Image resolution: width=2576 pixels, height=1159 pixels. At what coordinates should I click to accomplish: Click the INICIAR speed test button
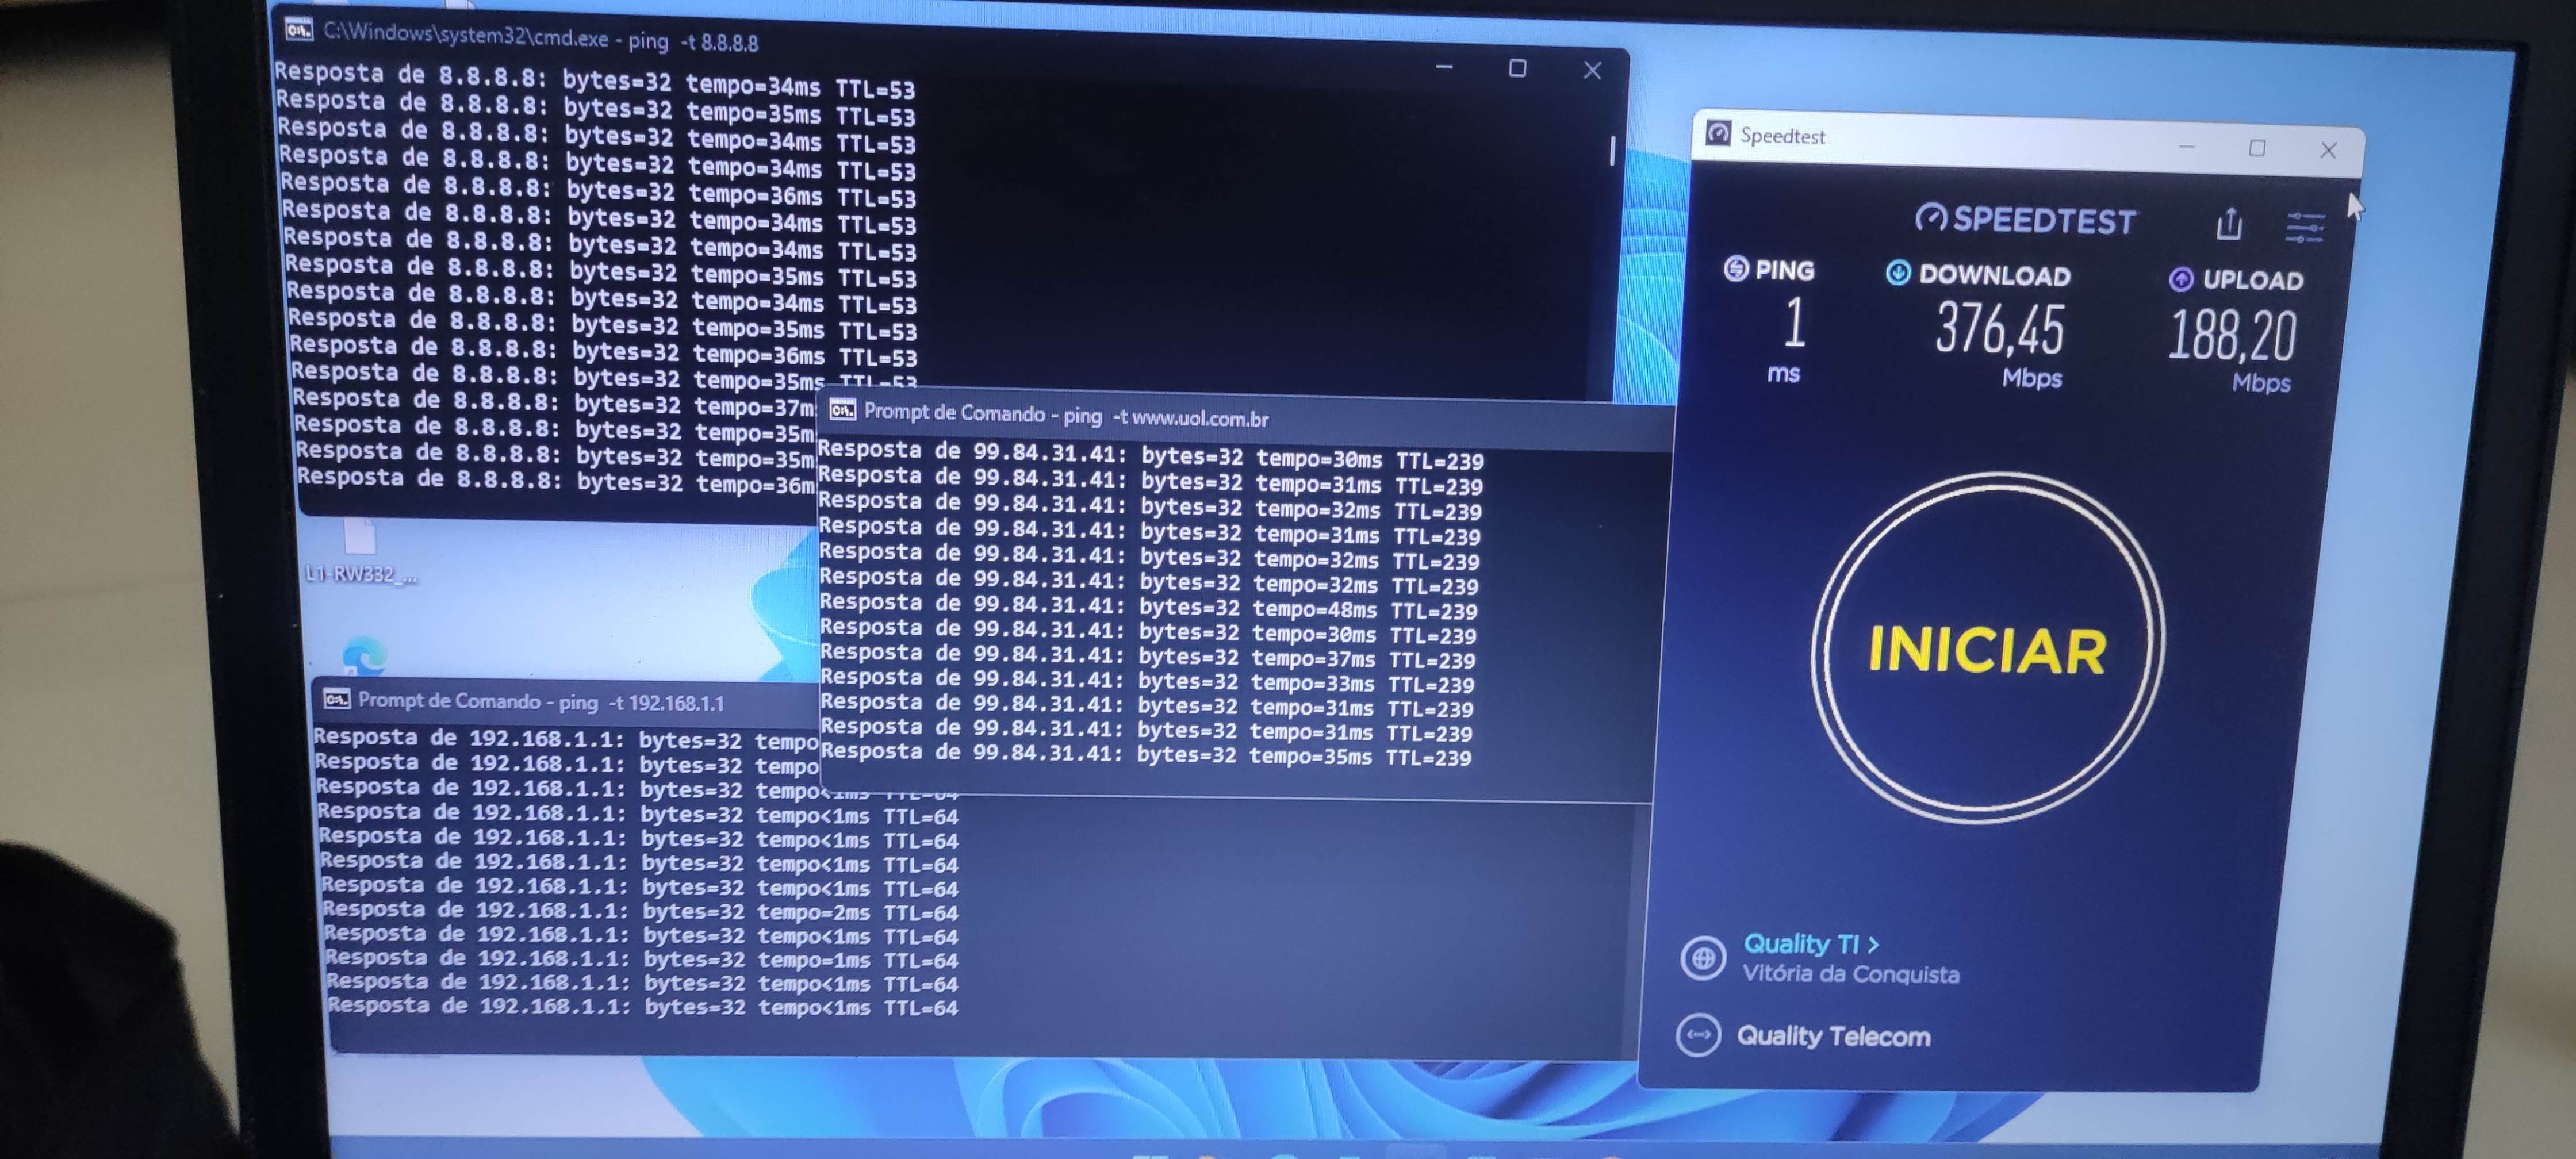pyautogui.click(x=1987, y=650)
